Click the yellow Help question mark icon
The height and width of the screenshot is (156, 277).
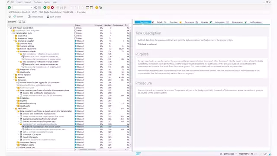click(x=97, y=7)
